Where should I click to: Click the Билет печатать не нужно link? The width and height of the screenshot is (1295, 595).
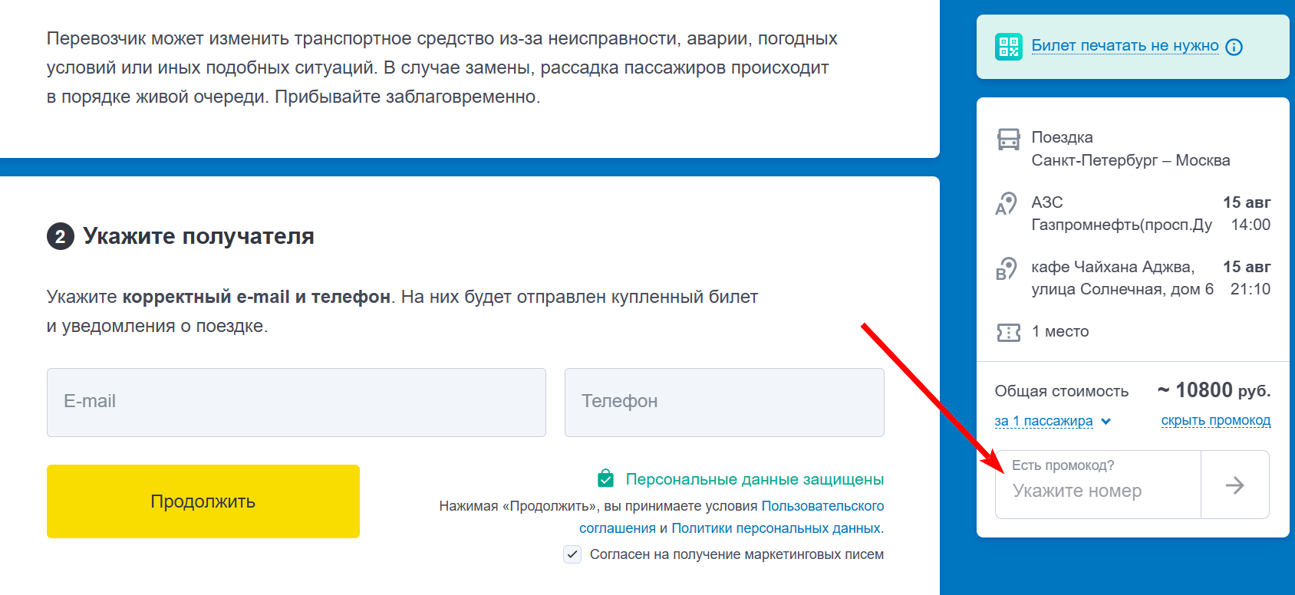pyautogui.click(x=1125, y=46)
